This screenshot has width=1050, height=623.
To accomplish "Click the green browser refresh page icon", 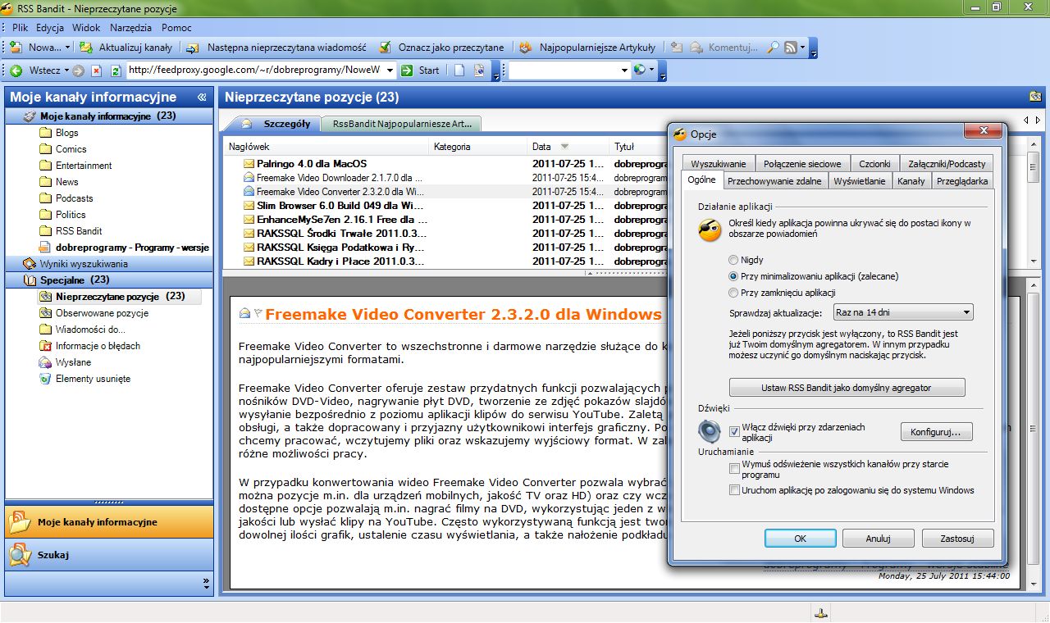I will click(116, 70).
